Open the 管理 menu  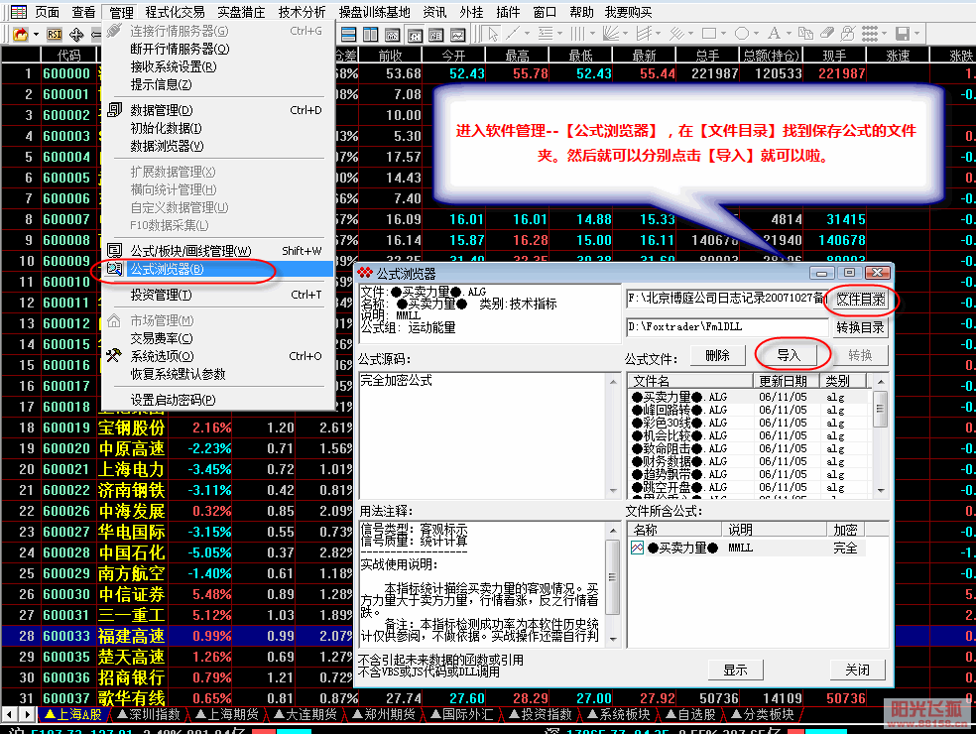point(121,12)
